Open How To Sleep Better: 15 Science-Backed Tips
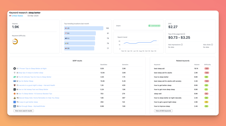 35,94
